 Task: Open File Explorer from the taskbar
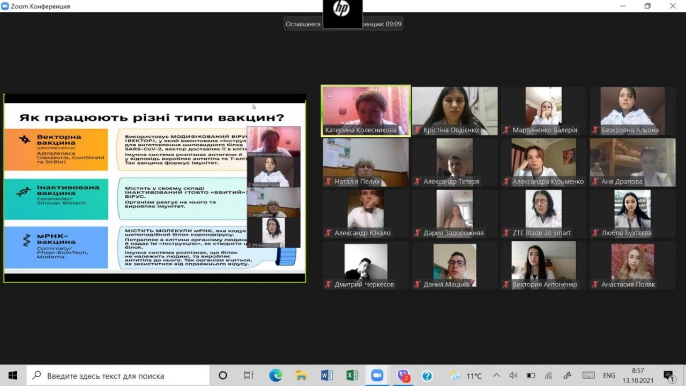(301, 375)
